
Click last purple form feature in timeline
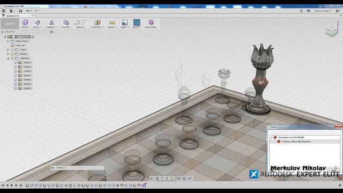tap(143, 185)
